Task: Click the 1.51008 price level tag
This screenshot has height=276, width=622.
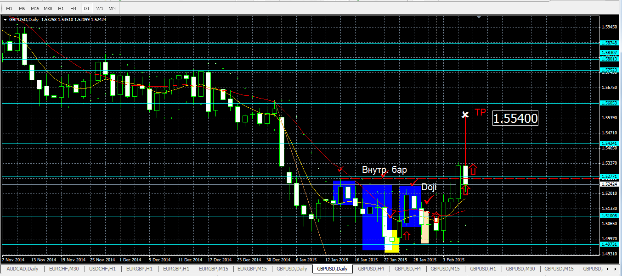Action: (610, 215)
